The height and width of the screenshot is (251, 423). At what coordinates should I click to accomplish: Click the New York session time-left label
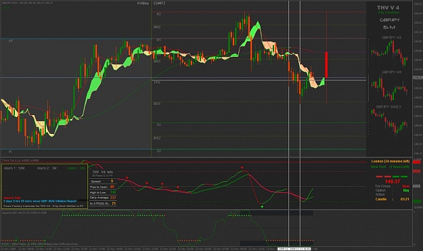[x=390, y=167]
